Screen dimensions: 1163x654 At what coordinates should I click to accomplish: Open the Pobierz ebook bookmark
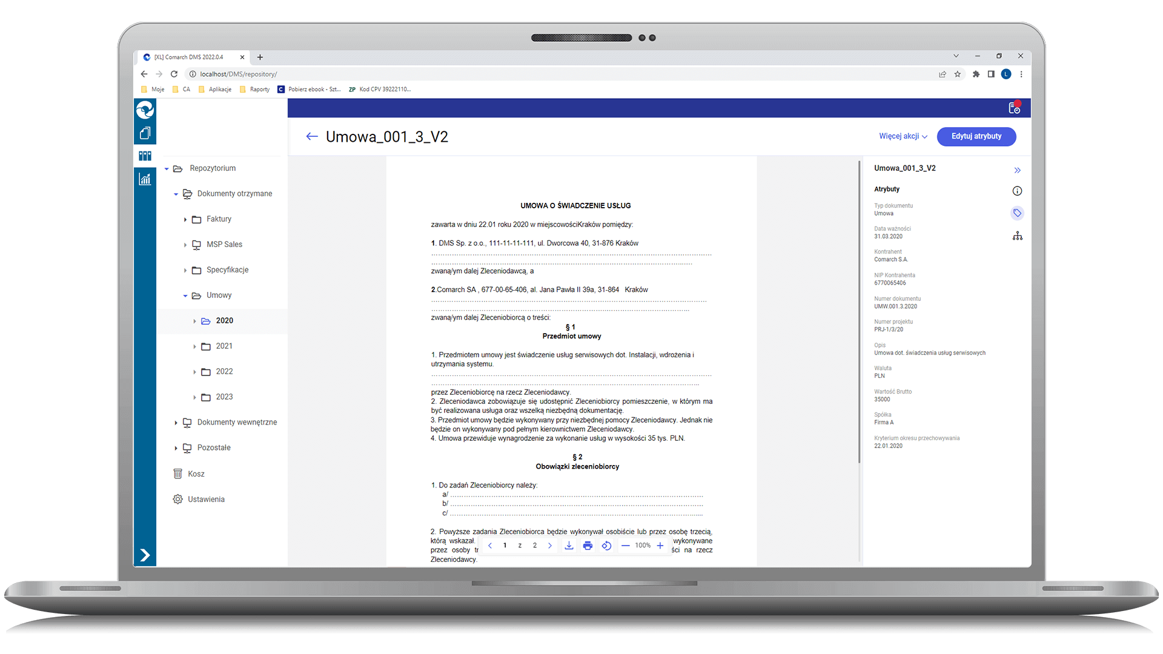(310, 89)
